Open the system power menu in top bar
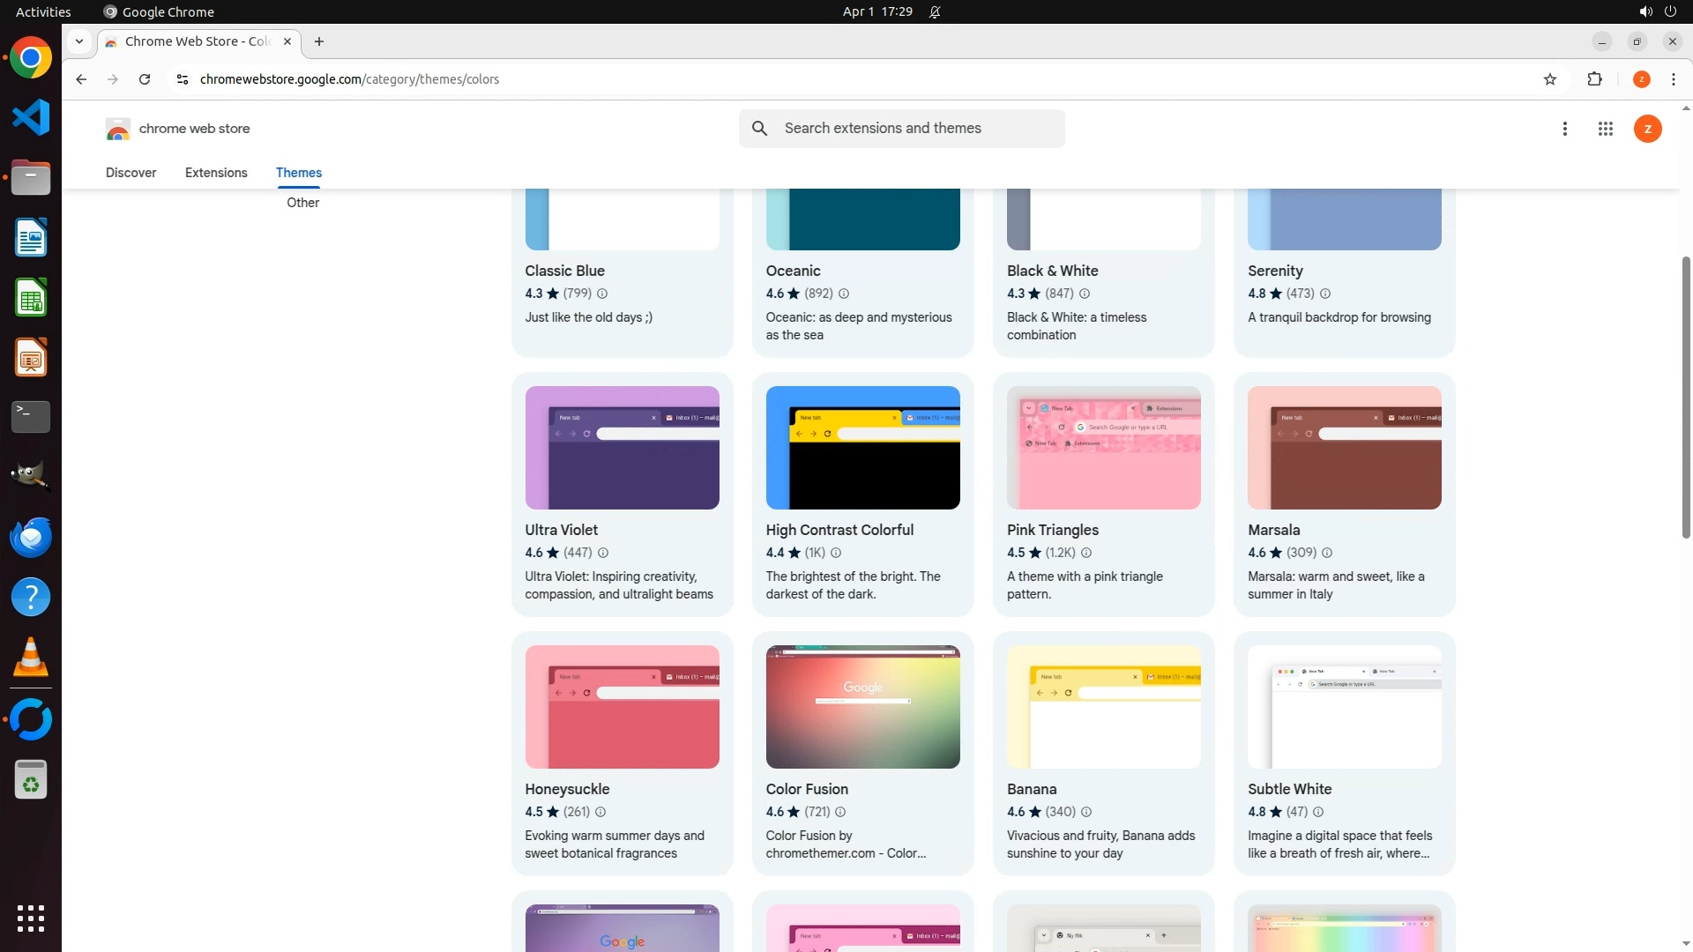1693x952 pixels. click(1670, 11)
